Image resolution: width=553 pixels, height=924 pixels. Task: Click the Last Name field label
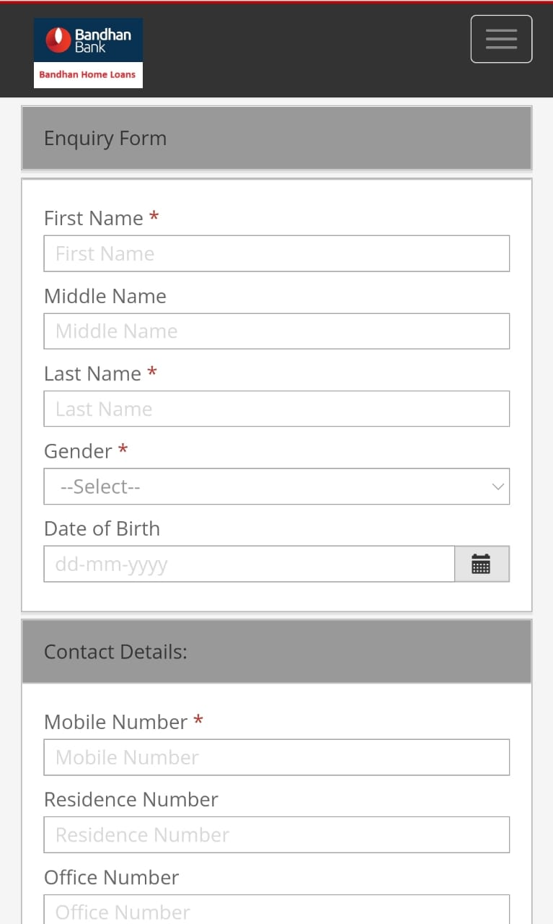click(x=92, y=373)
